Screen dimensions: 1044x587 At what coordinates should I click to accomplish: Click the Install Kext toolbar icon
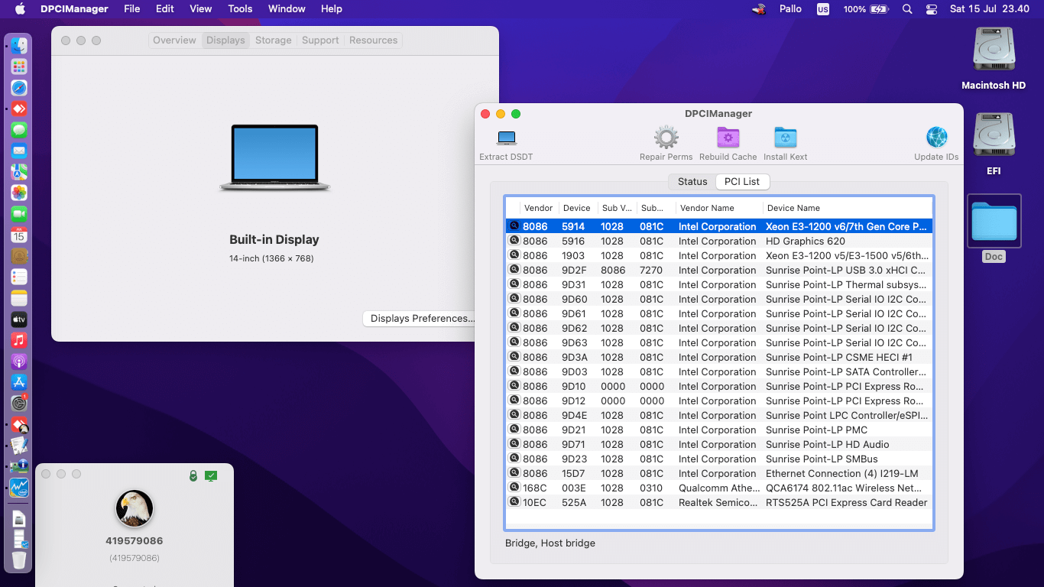tap(785, 138)
